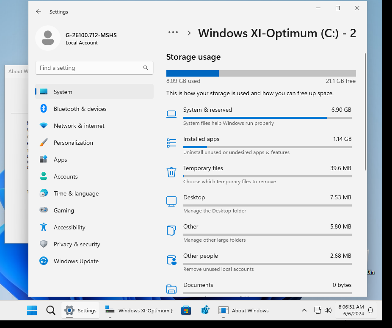Viewport: 392px width, 328px height.
Task: Click Remove unused local accounts text
Action: (218, 269)
